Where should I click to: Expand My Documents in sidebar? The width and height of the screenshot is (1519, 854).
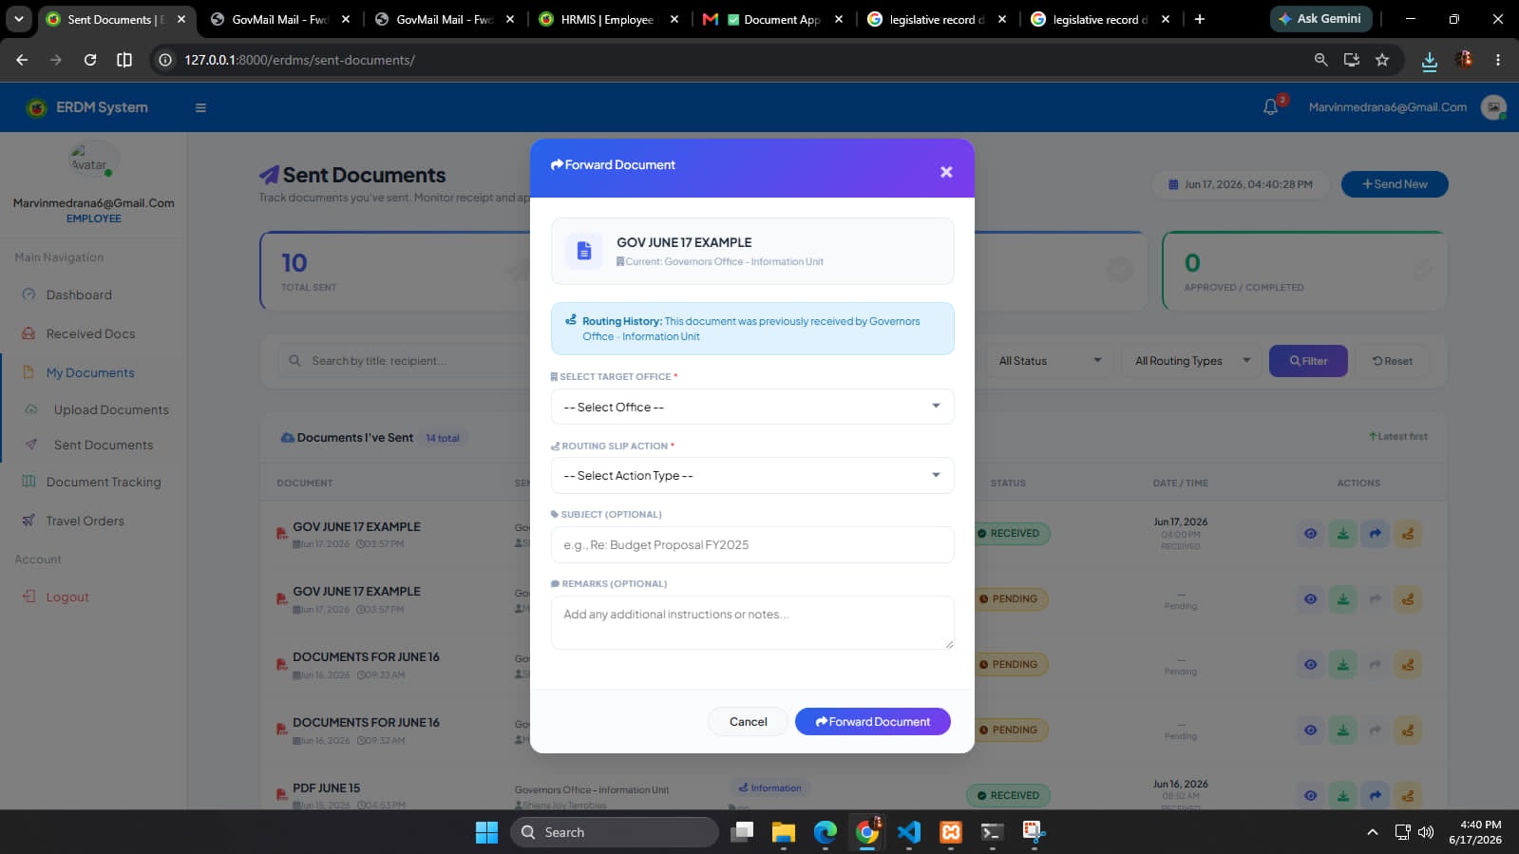click(90, 372)
